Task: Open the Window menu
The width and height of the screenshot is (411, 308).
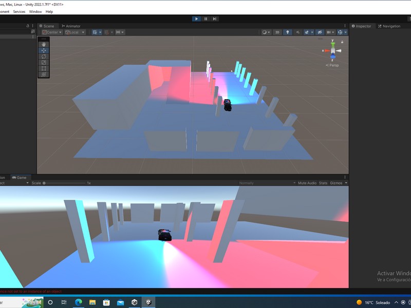Action: pos(35,11)
